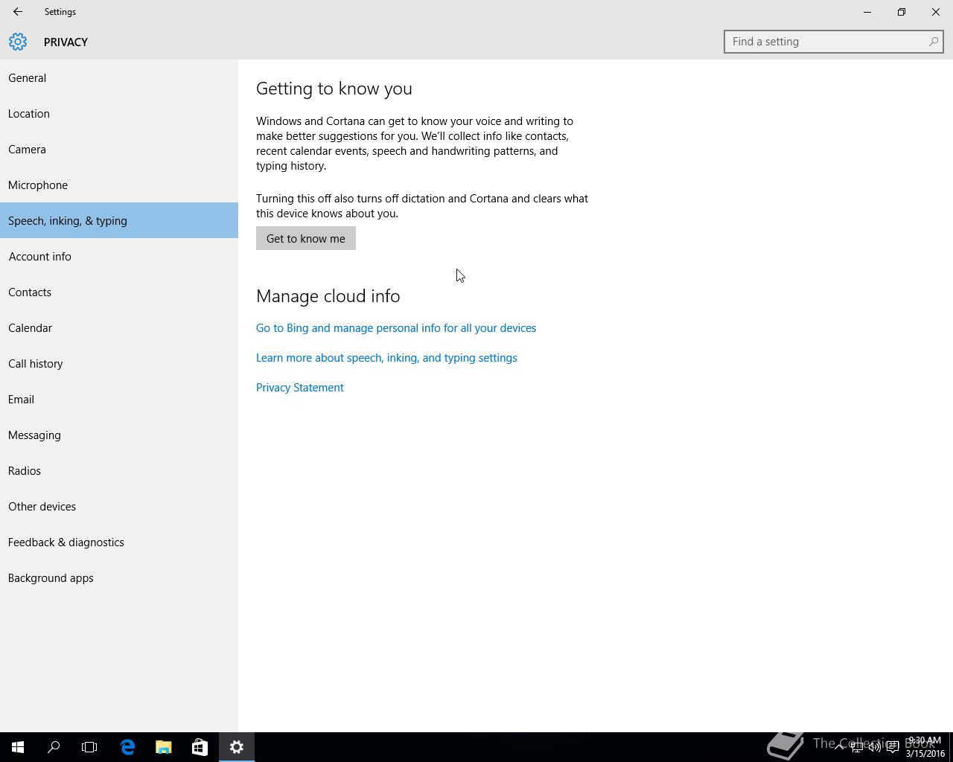Open Call history settings
Image resolution: width=953 pixels, height=762 pixels.
[119, 363]
